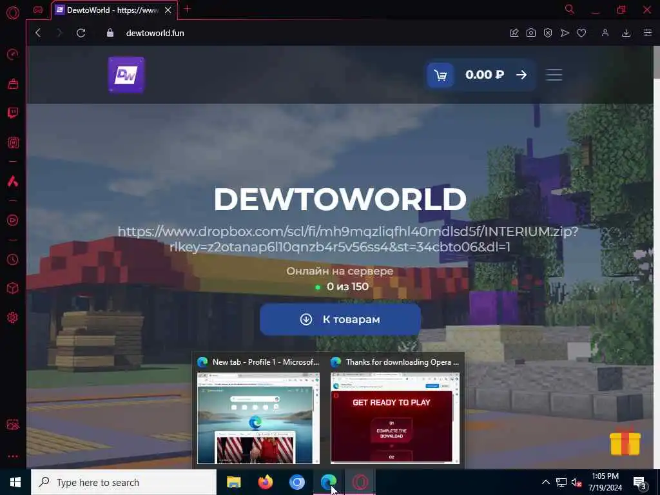660x495 pixels.
Task: Open Firefox from taskbar
Action: tap(265, 482)
